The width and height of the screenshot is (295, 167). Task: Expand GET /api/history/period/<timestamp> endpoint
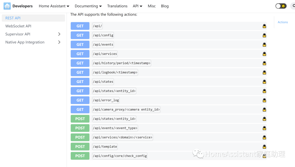click(169, 63)
